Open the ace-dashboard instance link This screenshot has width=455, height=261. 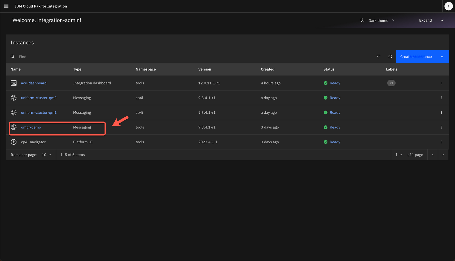pyautogui.click(x=34, y=83)
